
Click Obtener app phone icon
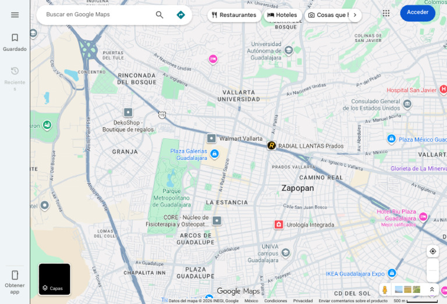pyautogui.click(x=15, y=276)
